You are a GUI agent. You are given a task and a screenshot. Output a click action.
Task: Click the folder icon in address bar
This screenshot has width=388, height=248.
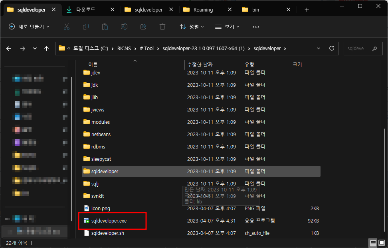61,49
